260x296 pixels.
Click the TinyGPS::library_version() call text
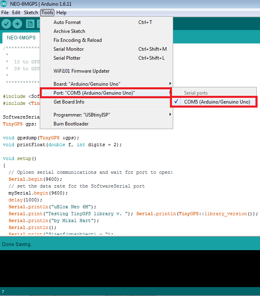(215, 214)
